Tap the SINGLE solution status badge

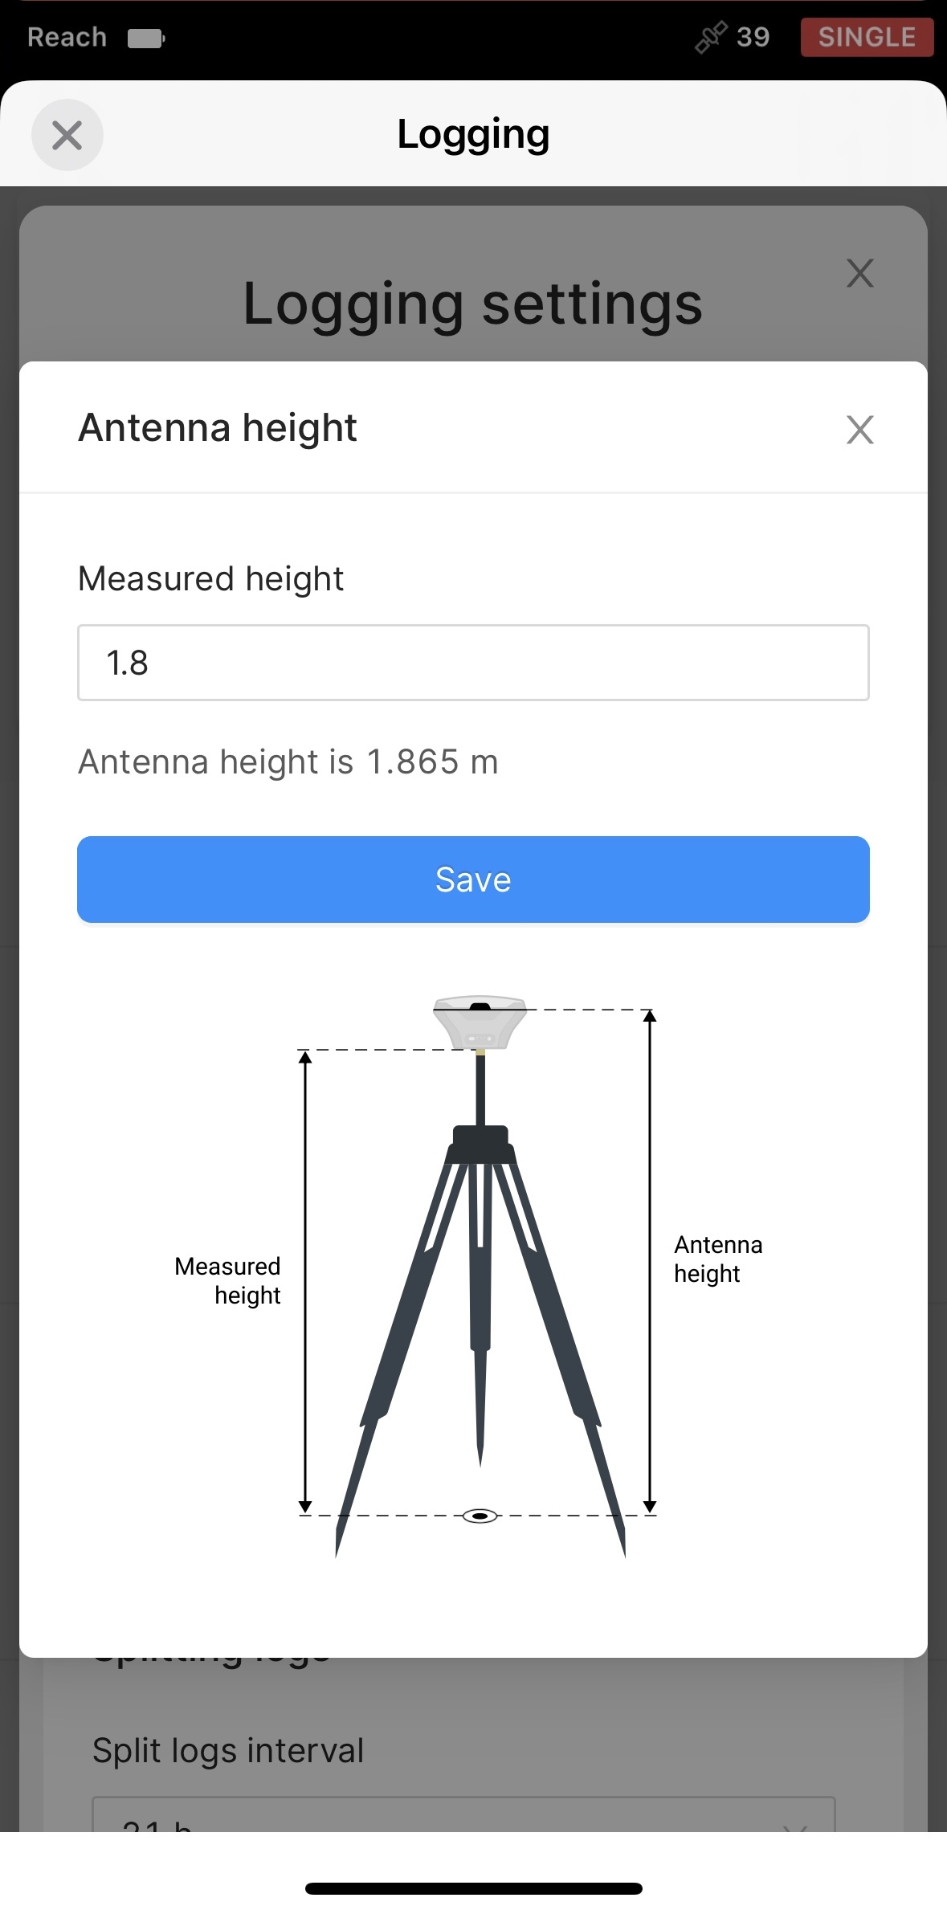(867, 37)
